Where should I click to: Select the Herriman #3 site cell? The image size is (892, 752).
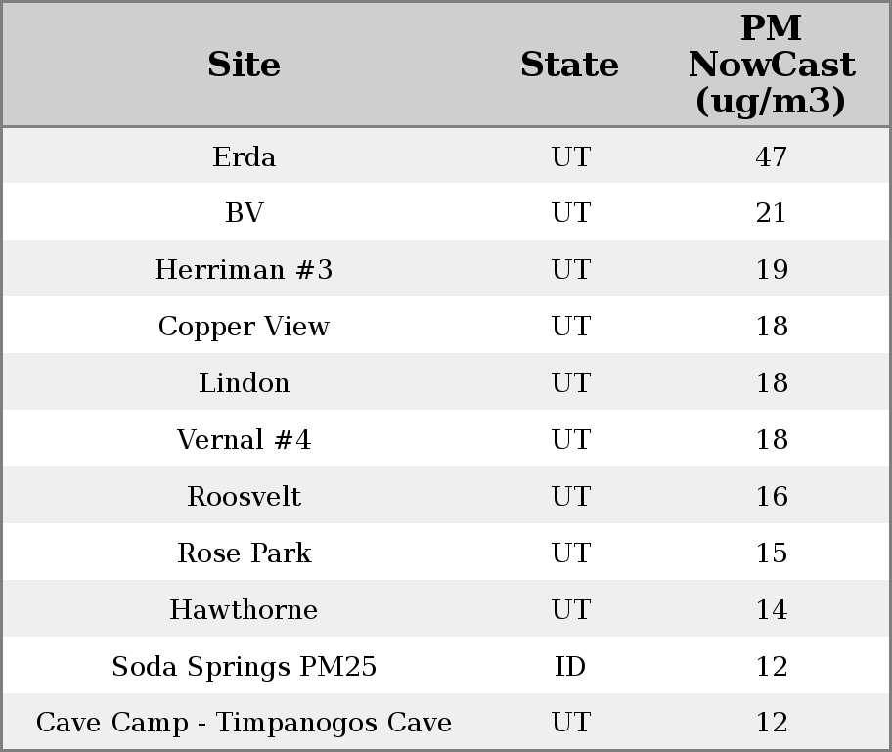pos(244,270)
